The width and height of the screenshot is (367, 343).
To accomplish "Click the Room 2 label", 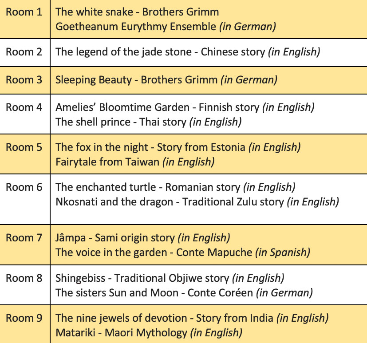I will [24, 52].
